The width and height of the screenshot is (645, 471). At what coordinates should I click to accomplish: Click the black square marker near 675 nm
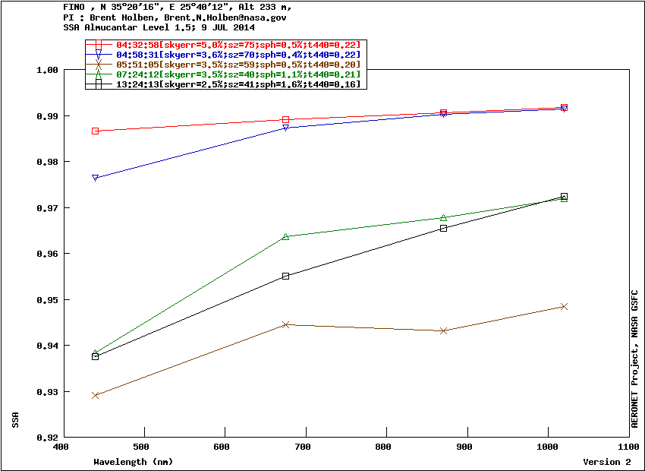pos(286,276)
